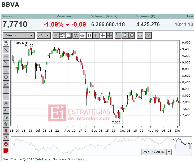Click the 7,332 minimum price label
The height and width of the screenshot is (163, 194).
coord(116,122)
